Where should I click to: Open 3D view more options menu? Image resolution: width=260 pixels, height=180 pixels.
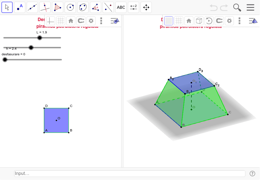tap(239, 21)
